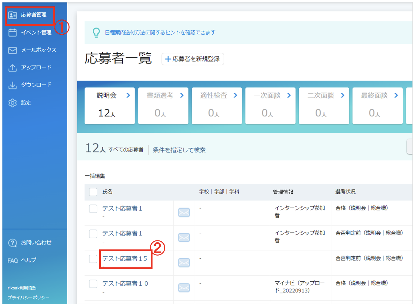The width and height of the screenshot is (416, 308).
Task: Expand the 説明会 stage chevron
Action: coord(128,95)
